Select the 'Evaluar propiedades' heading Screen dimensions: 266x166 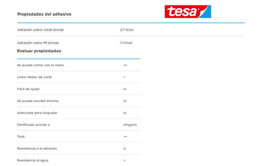[x=39, y=51]
